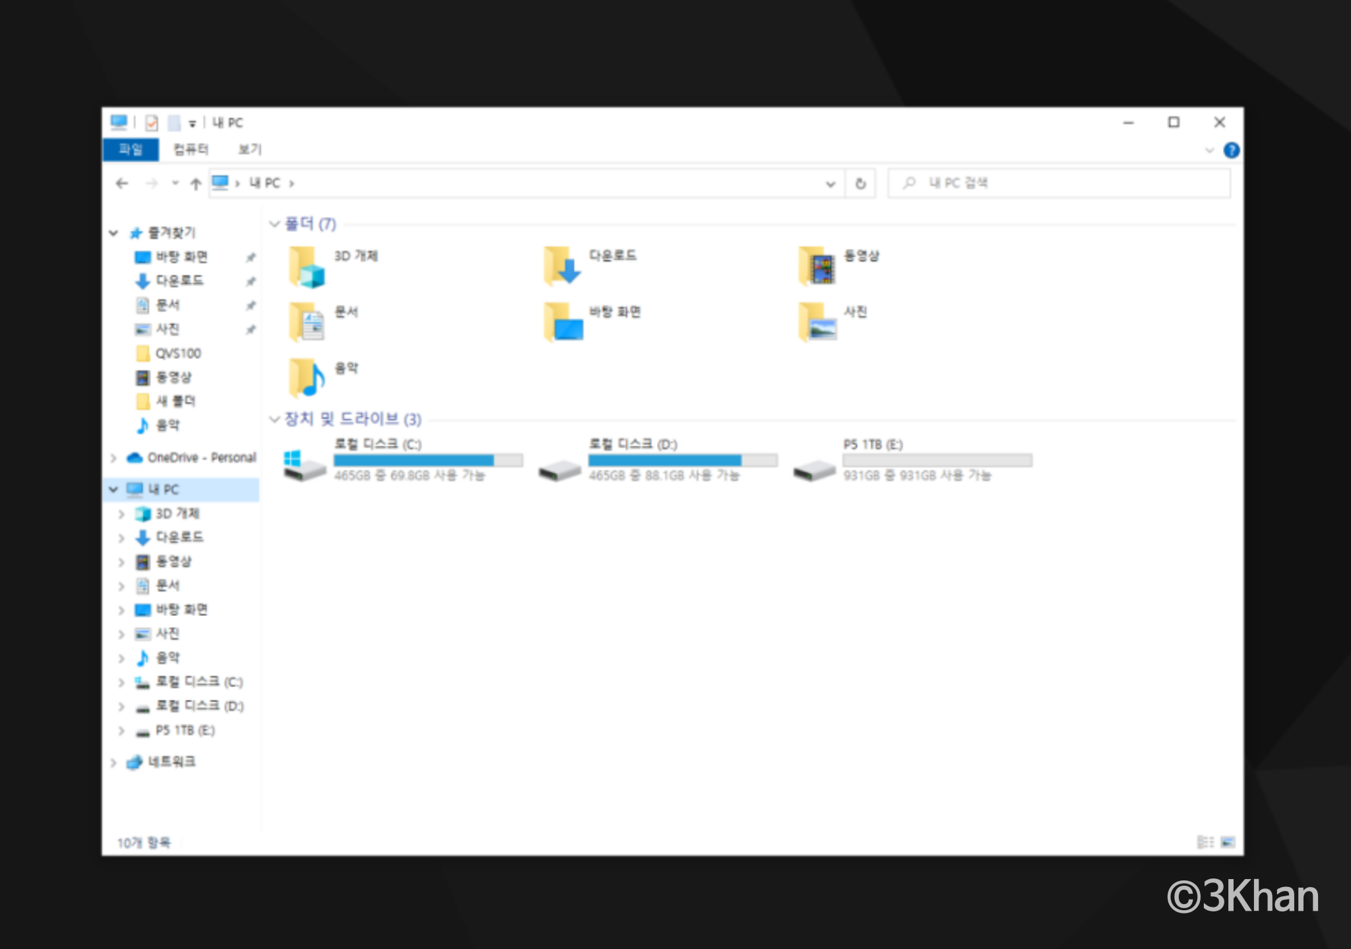This screenshot has height=949, width=1351.
Task: Open the 파일 ribbon tab
Action: coord(131,150)
